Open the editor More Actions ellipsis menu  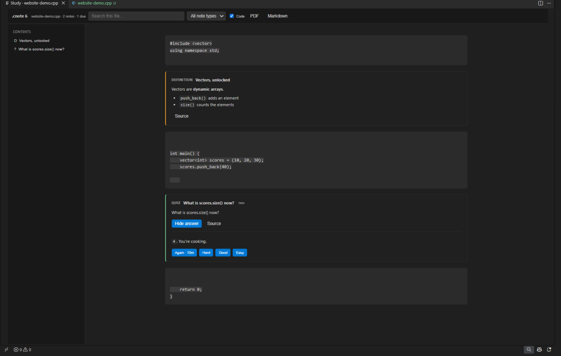pos(549,3)
